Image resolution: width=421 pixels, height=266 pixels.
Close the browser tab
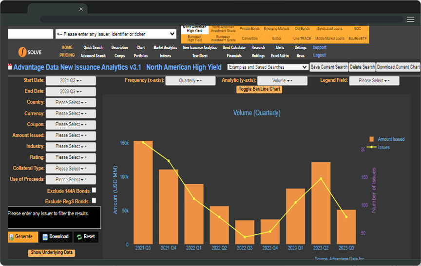coord(81,9)
